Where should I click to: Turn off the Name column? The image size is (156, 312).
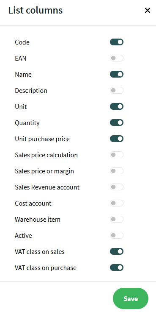coord(117,75)
